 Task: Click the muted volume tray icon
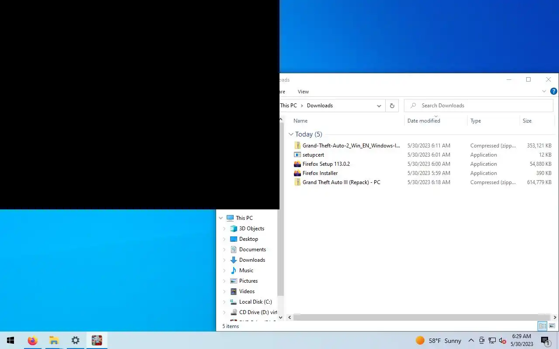(x=502, y=340)
